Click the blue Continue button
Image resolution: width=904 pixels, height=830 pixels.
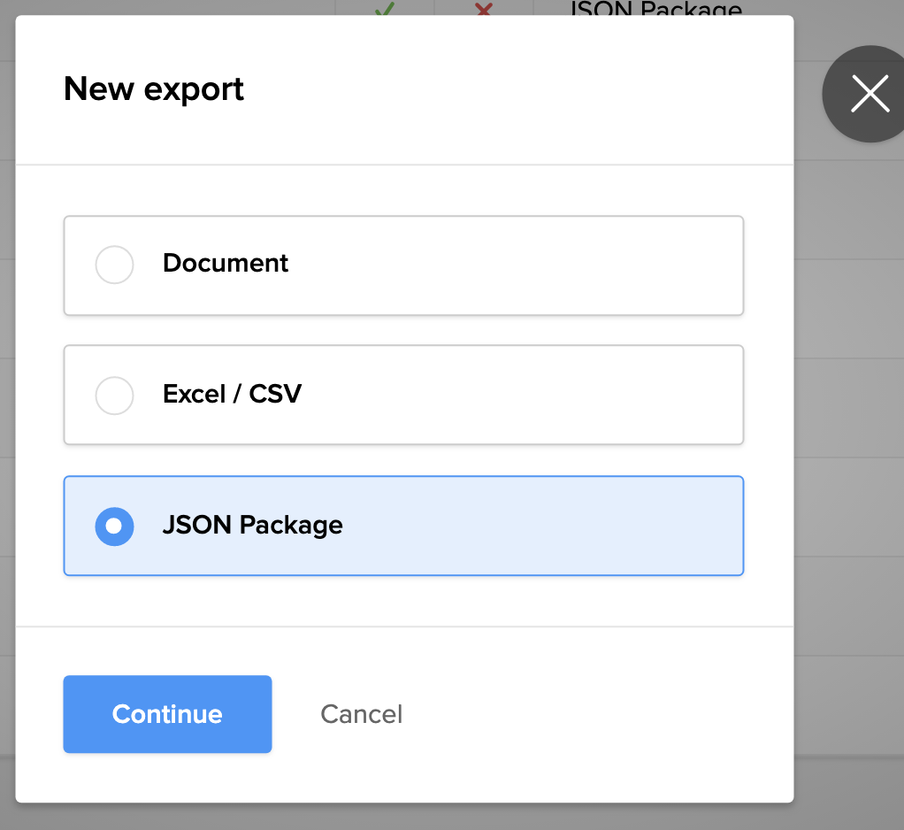(167, 714)
